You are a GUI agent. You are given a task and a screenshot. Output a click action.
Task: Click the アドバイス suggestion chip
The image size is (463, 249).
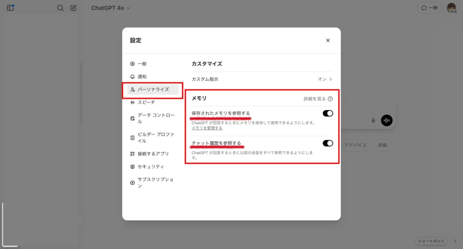(355, 145)
